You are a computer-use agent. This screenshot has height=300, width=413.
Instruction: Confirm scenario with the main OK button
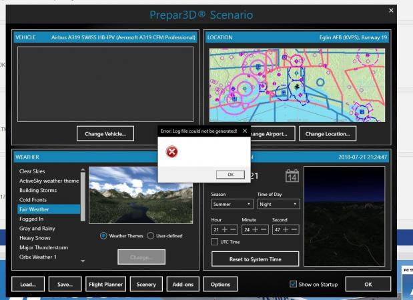pos(368,284)
